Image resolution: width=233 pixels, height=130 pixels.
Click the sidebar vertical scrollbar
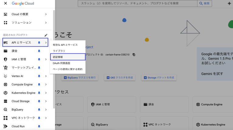54,59
